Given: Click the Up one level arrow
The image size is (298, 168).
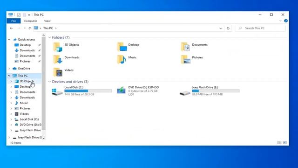Looking at the screenshot, I should click(30, 28).
